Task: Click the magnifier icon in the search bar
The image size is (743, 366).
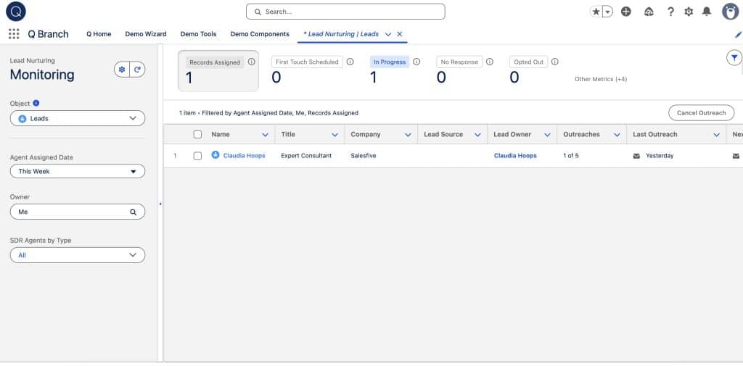Action: point(258,12)
